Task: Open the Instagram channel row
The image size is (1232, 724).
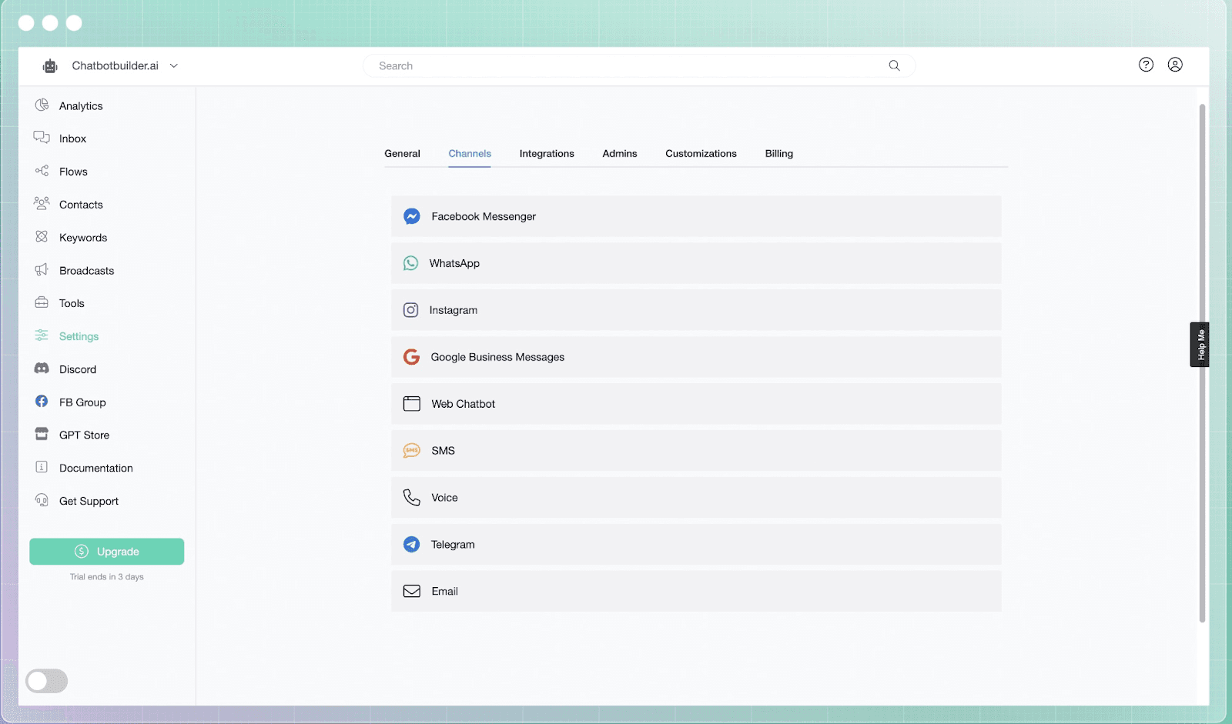Action: [696, 310]
